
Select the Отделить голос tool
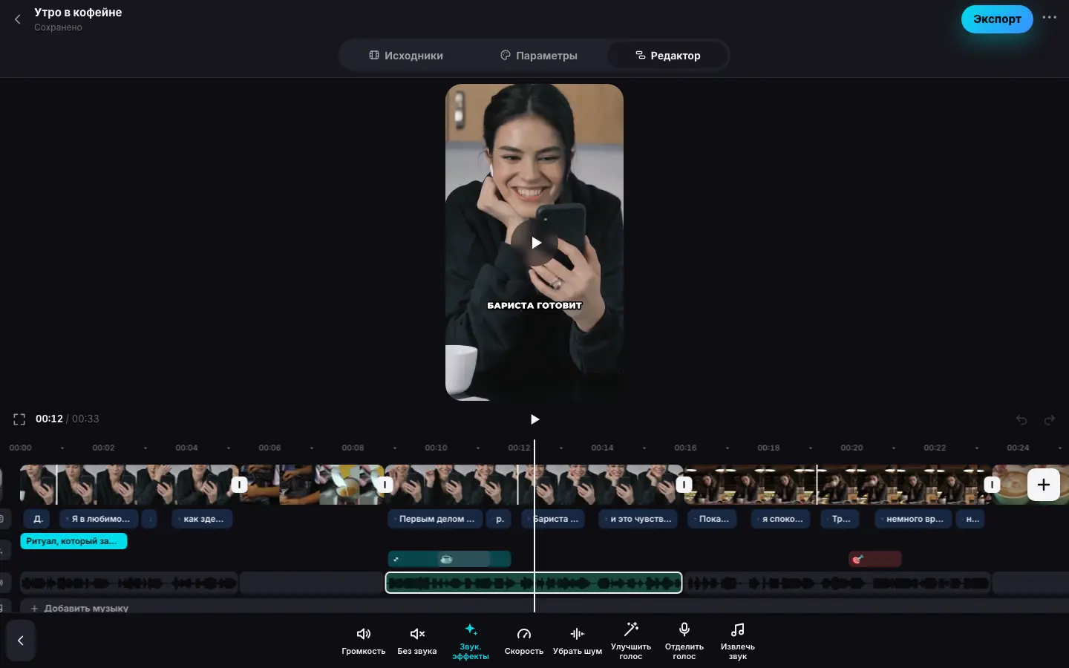(684, 641)
